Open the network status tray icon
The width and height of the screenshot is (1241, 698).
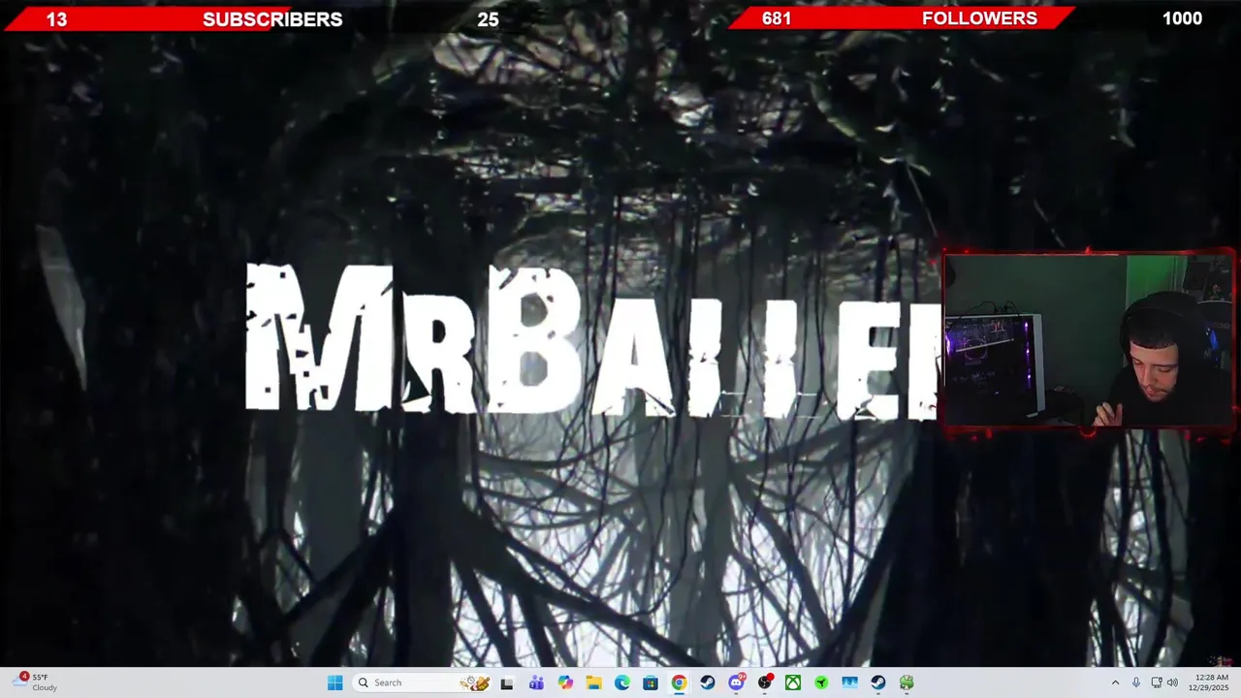click(1157, 682)
